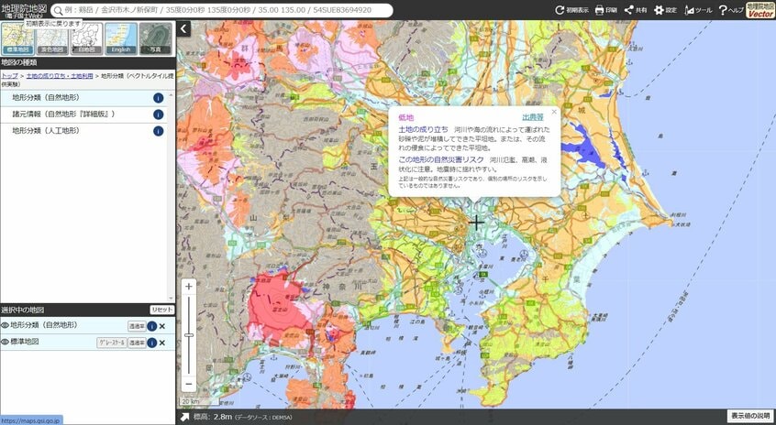Image resolution: width=776 pixels, height=425 pixels.
Task: Select the 写真 aerial photo thumbnail
Action: pyautogui.click(x=155, y=38)
